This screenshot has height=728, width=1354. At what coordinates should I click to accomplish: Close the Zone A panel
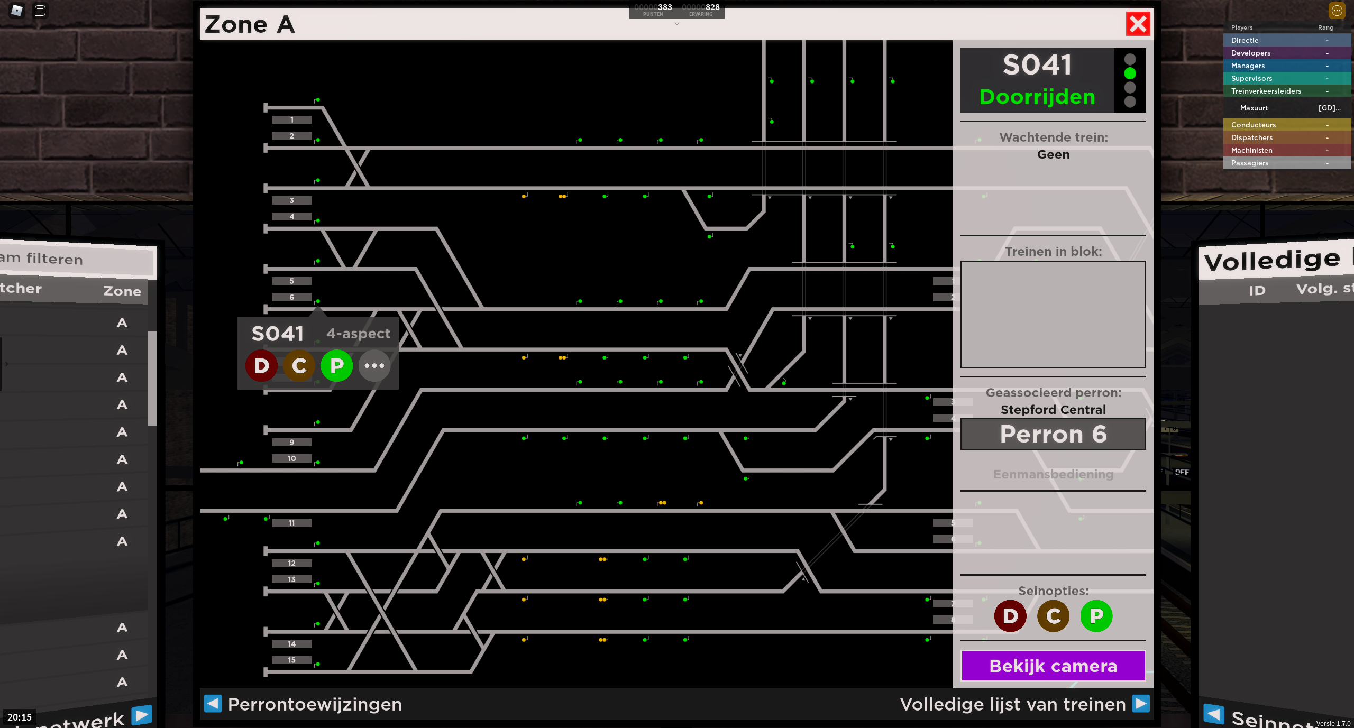[1138, 24]
